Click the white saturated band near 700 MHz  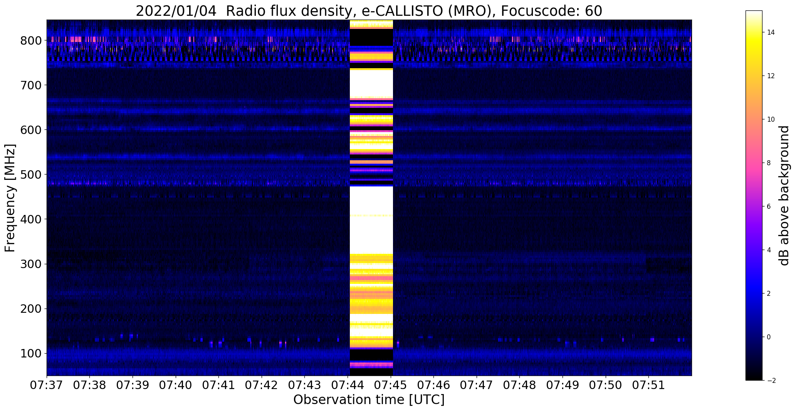[x=371, y=83]
